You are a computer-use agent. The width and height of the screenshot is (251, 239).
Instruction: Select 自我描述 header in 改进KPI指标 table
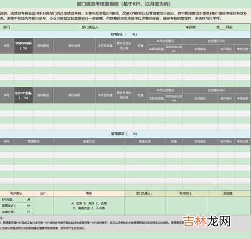coord(200,99)
